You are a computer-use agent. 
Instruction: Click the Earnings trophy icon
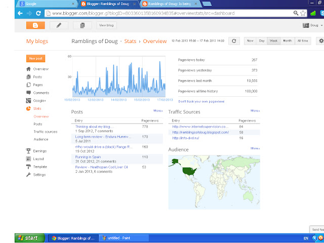pyautogui.click(x=28, y=151)
